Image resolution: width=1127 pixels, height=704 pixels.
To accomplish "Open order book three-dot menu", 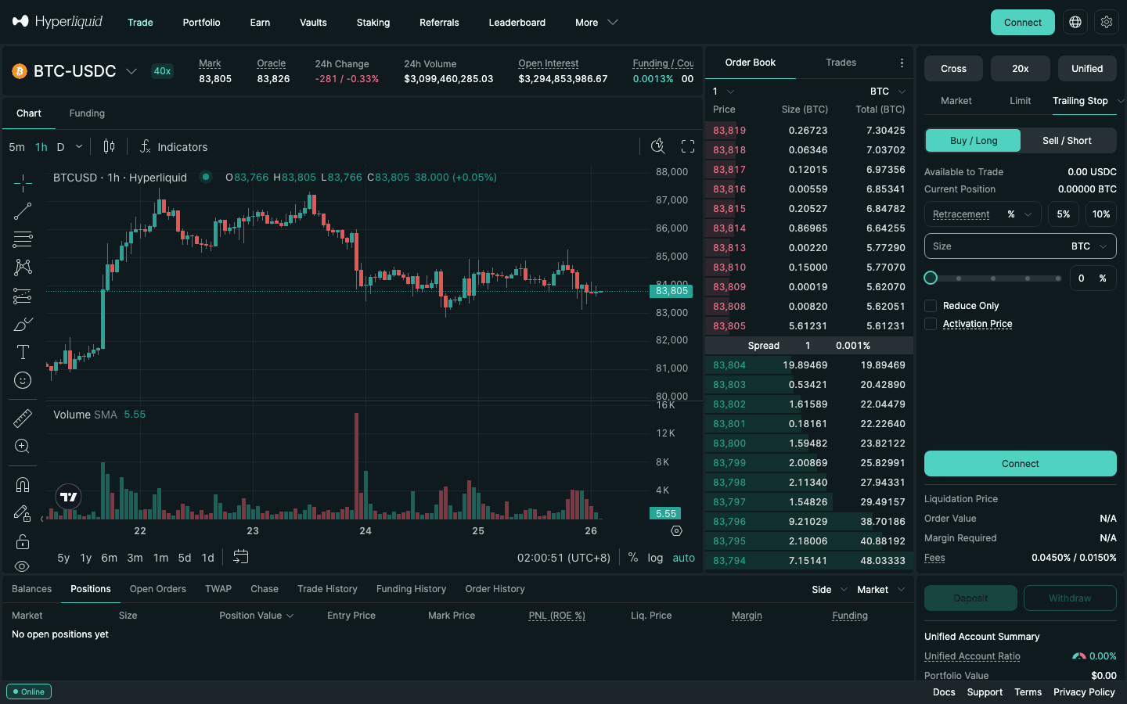I will 902,63.
